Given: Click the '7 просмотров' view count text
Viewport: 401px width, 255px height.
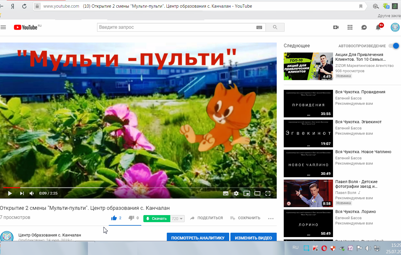Looking at the screenshot, I should (x=15, y=218).
